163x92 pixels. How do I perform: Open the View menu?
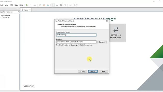coord(7,5)
